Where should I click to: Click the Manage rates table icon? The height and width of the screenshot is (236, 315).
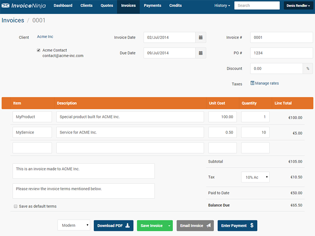[252, 83]
